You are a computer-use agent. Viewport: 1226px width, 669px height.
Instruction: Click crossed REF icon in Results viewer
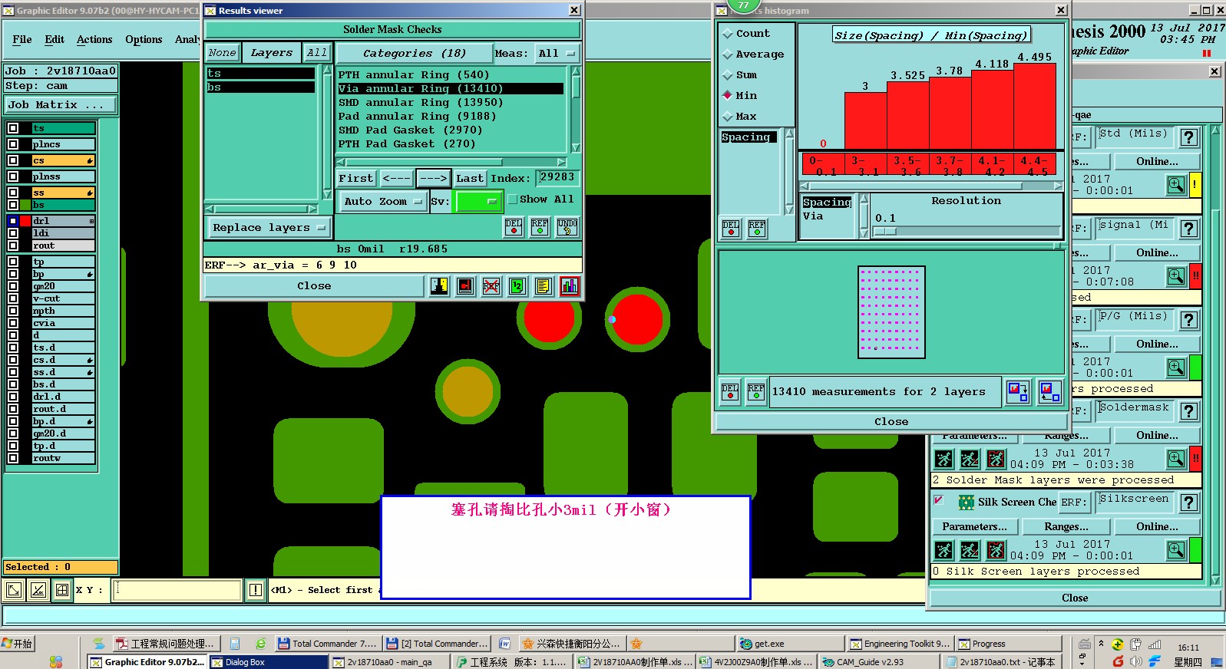click(x=491, y=286)
